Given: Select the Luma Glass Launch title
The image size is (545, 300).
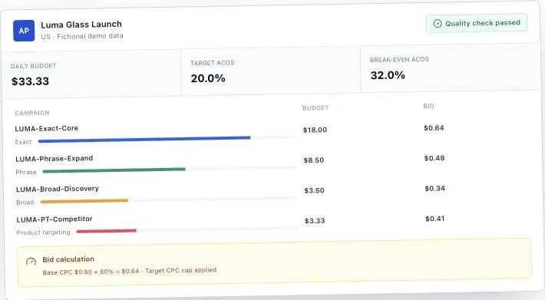Looking at the screenshot, I should (81, 25).
